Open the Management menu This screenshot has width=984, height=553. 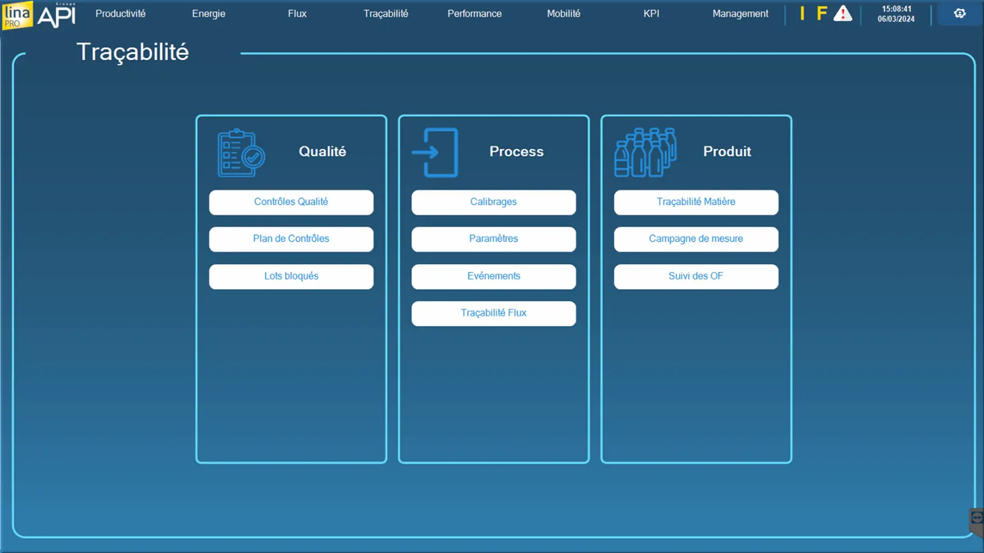coord(740,14)
